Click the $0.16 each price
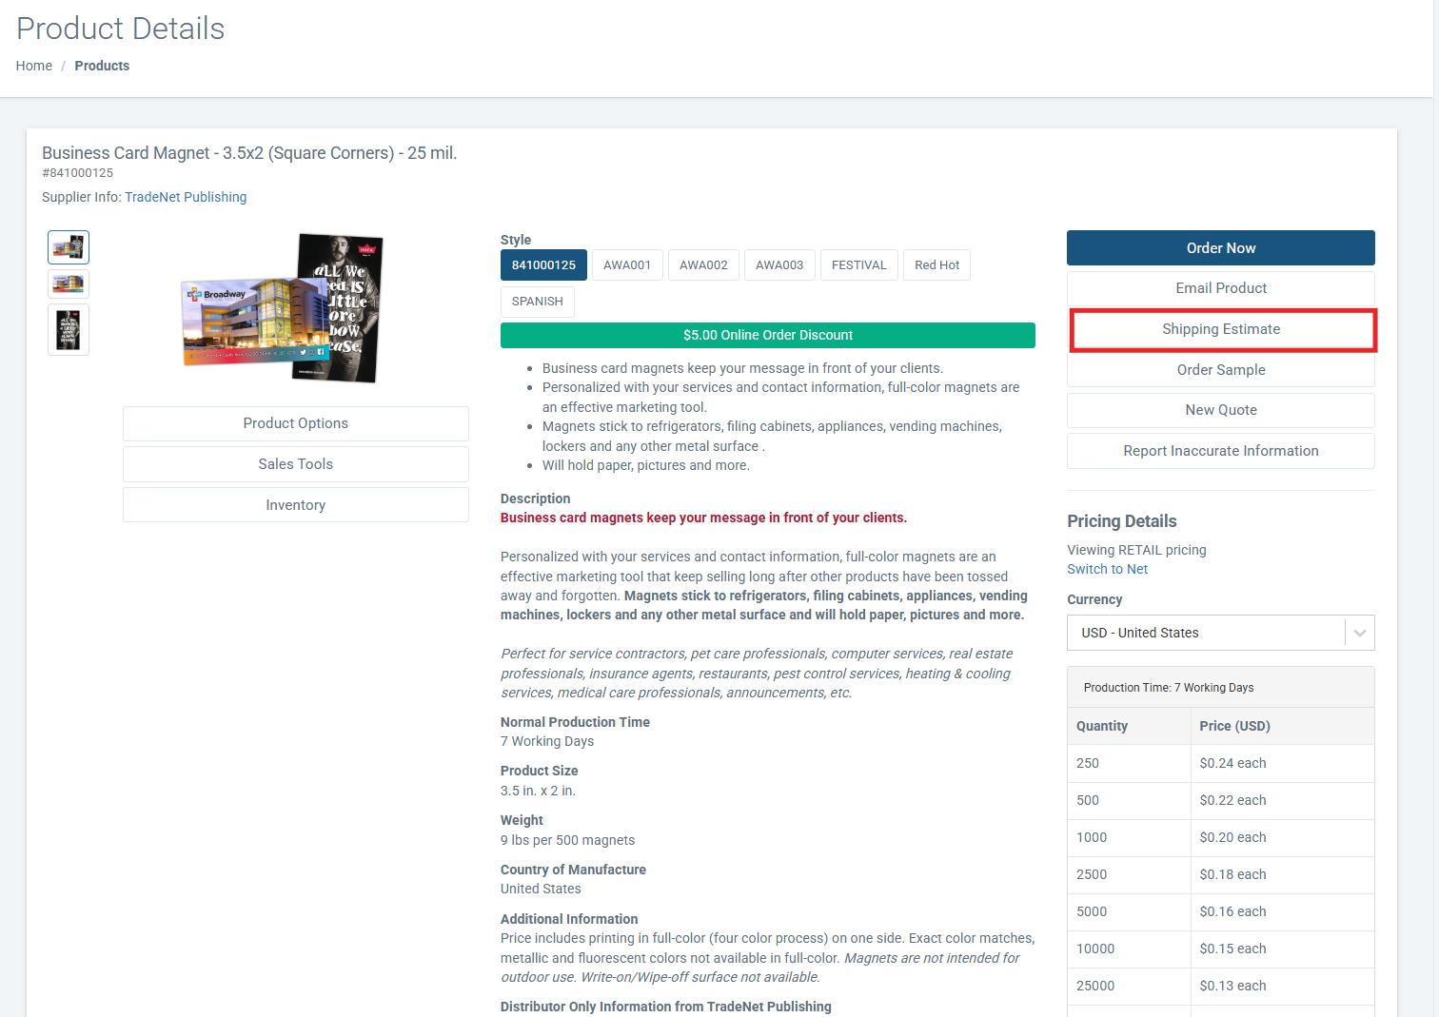This screenshot has height=1017, width=1439. click(1233, 911)
